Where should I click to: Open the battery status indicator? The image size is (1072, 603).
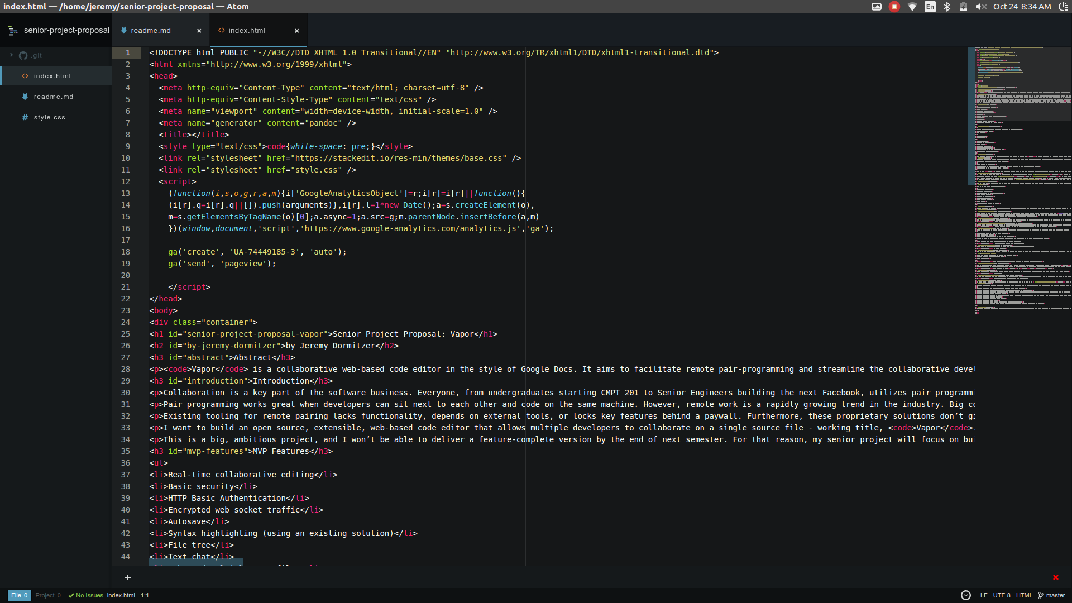pyautogui.click(x=964, y=7)
